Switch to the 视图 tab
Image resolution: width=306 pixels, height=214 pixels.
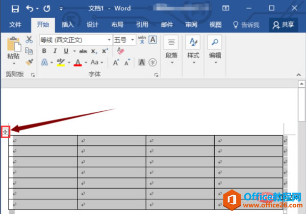[215, 25]
